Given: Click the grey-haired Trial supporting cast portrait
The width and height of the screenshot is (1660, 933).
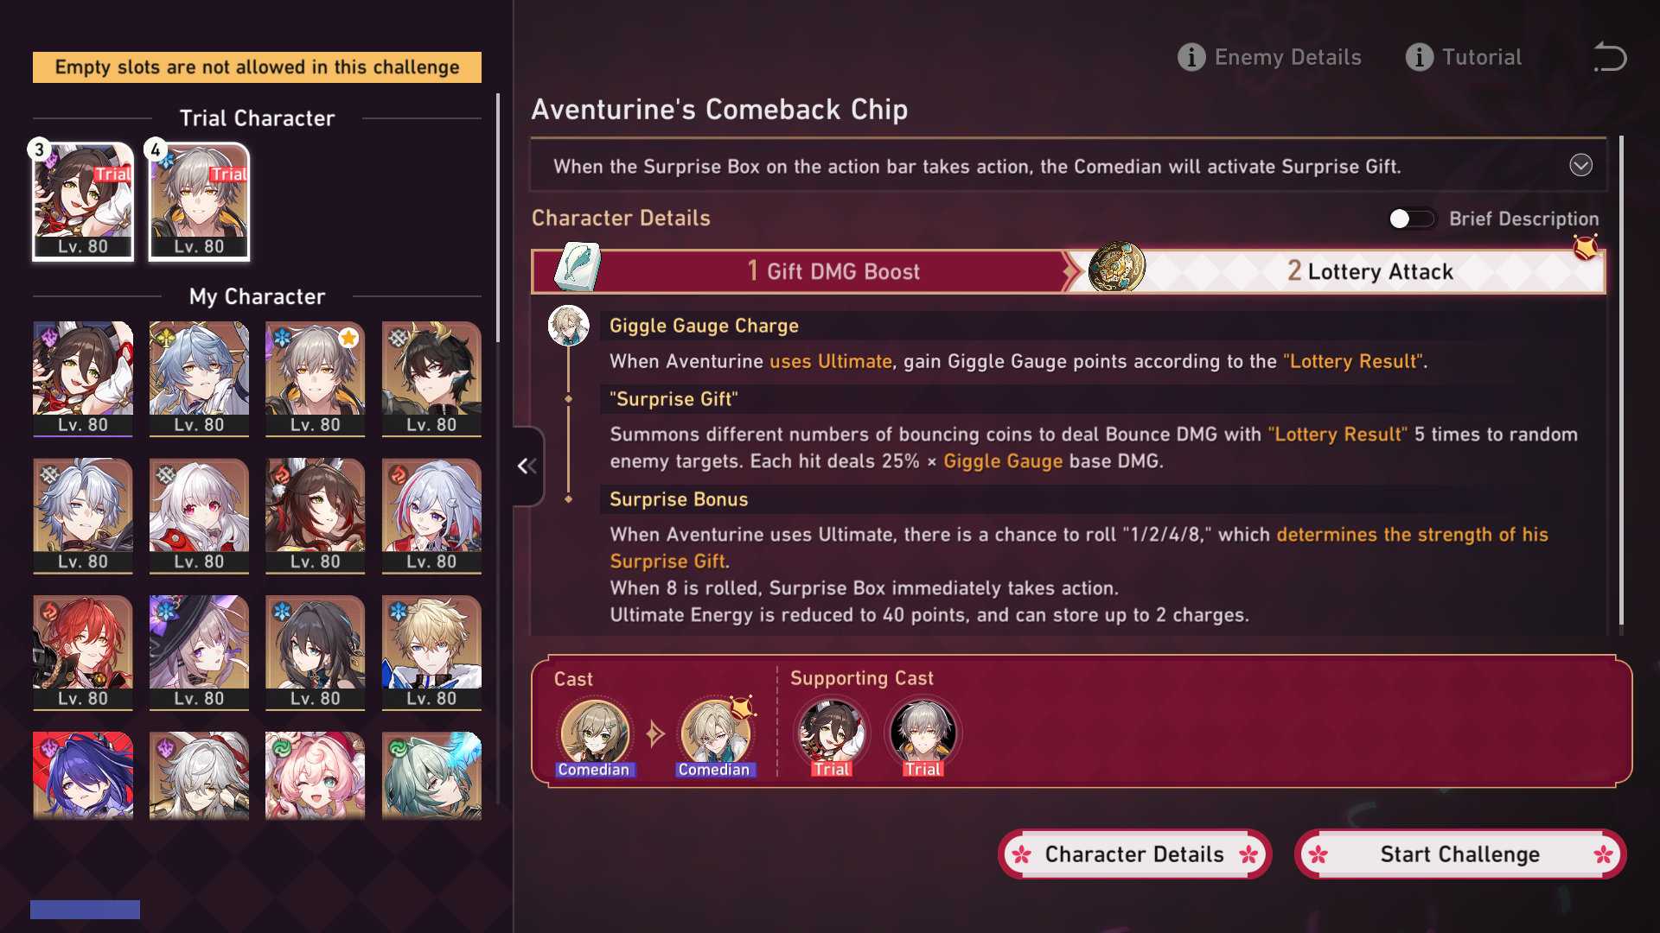Looking at the screenshot, I should [x=923, y=735].
